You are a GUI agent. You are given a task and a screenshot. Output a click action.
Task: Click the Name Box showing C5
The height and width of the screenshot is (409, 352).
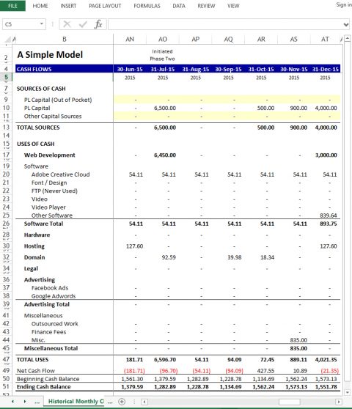click(21, 24)
